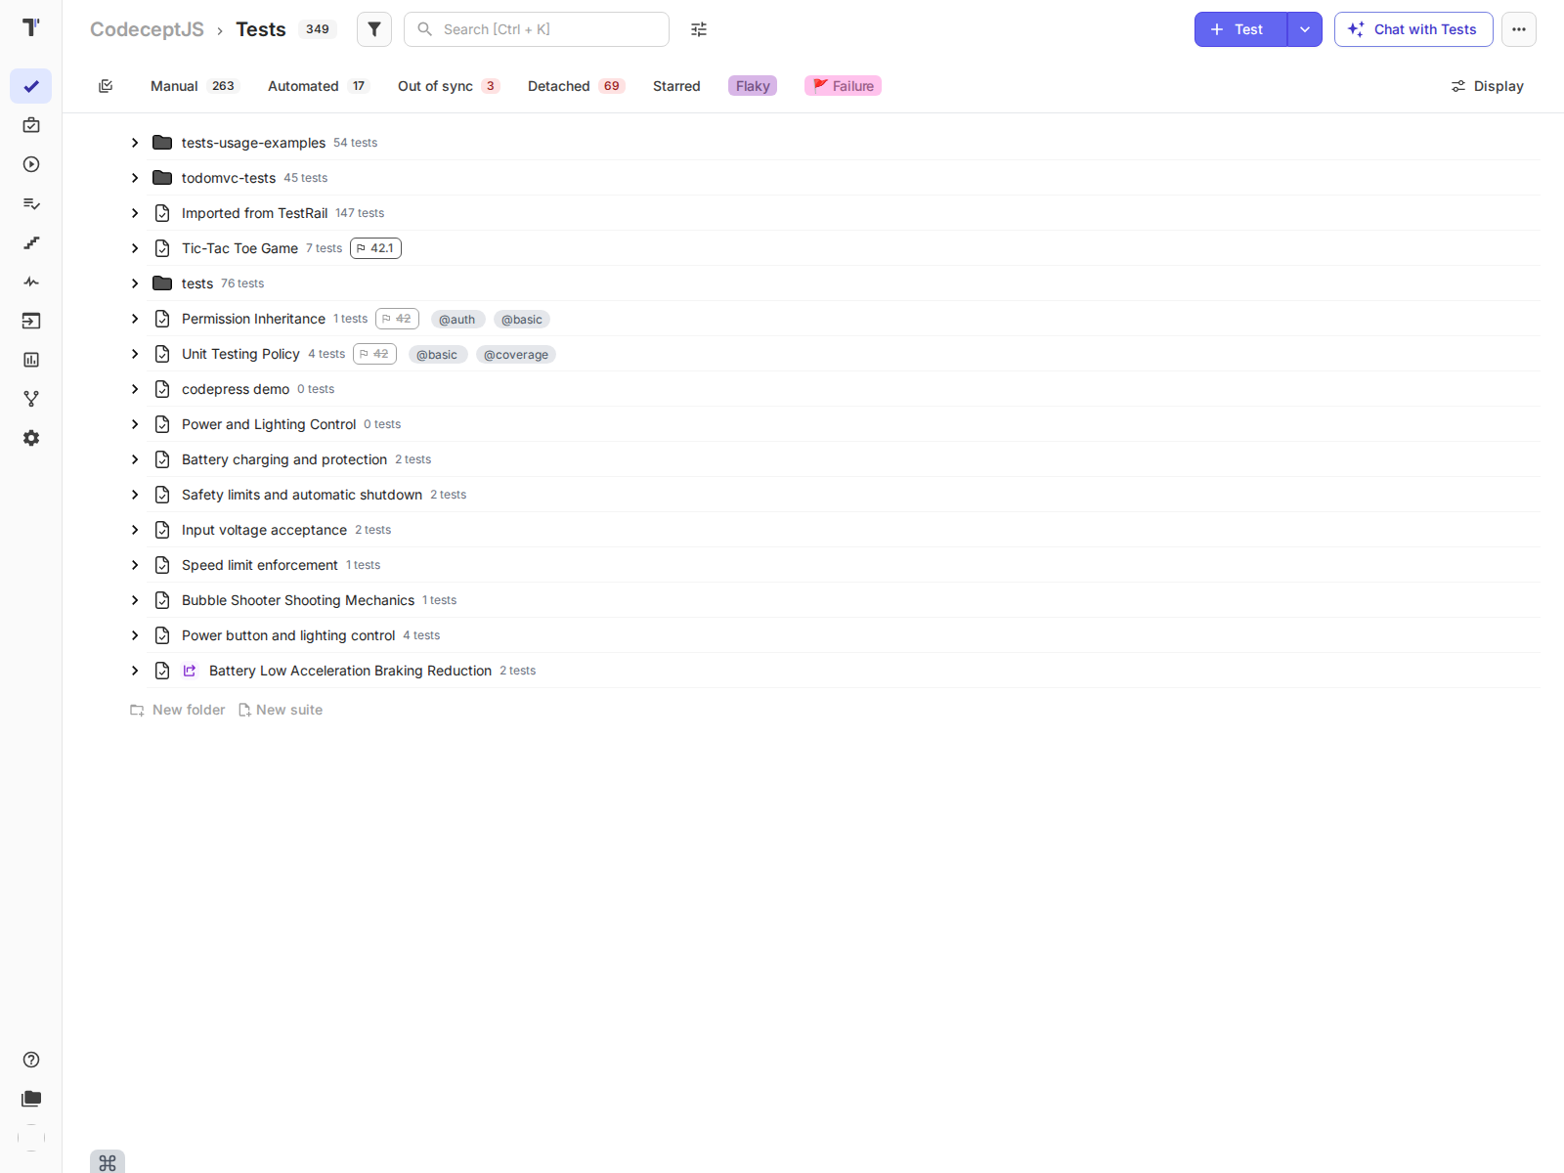The image size is (1564, 1173).
Task: Open the three-dots more options menu
Action: [1519, 29]
